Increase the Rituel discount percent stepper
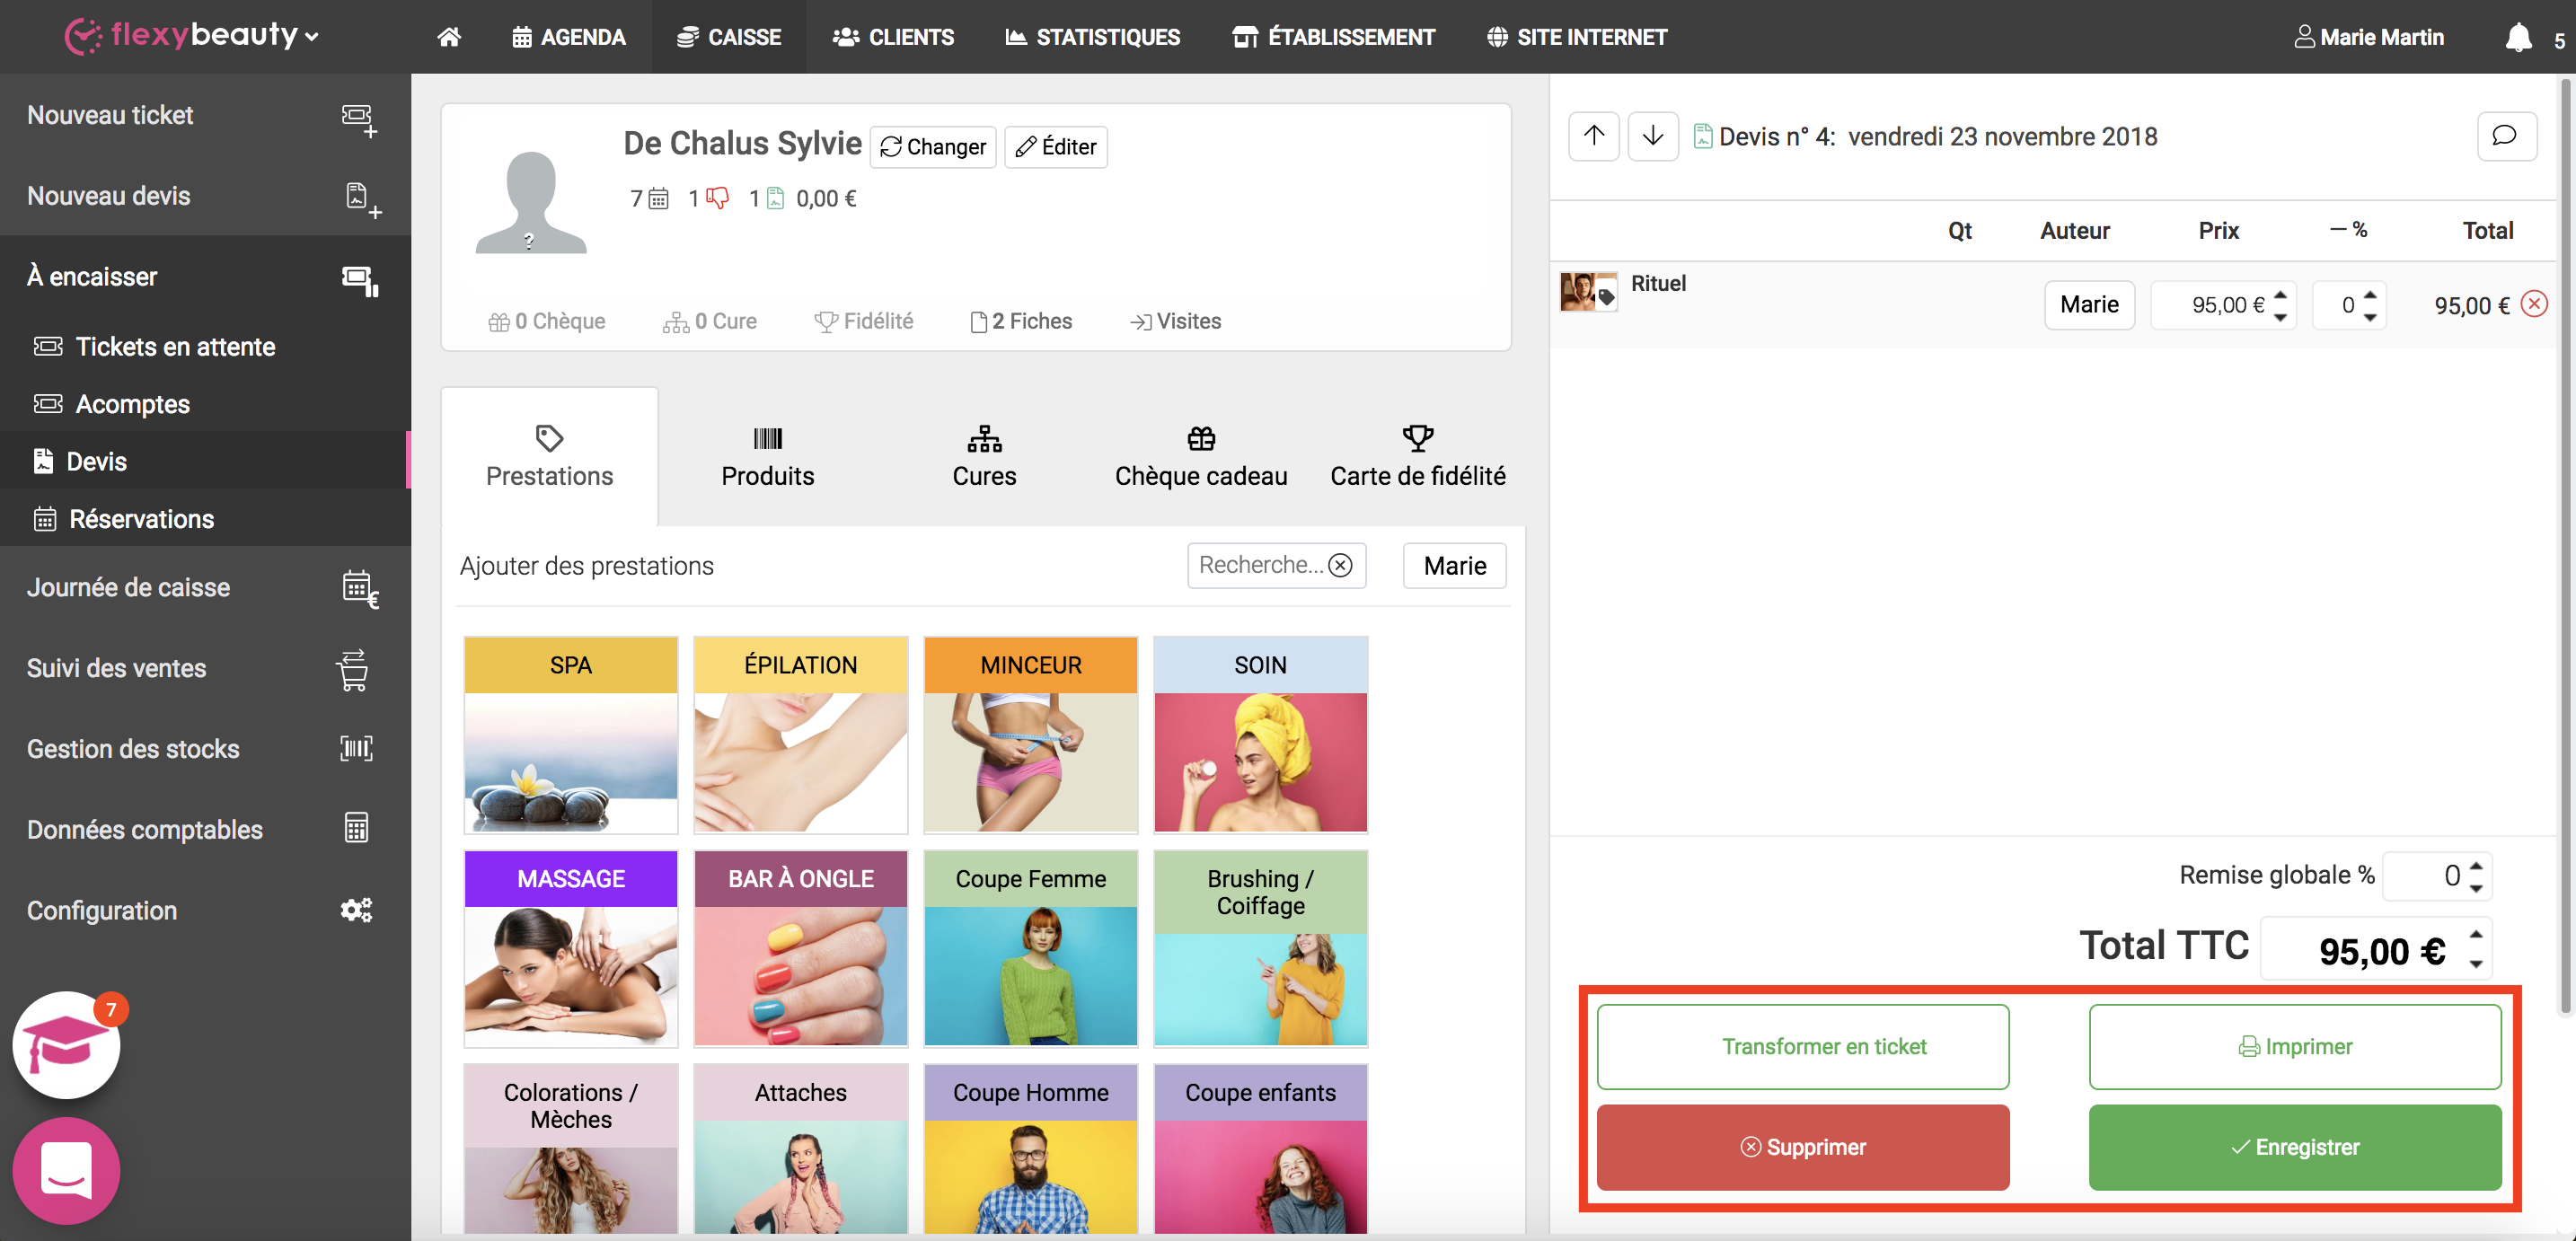The image size is (2576, 1241). coord(2370,295)
